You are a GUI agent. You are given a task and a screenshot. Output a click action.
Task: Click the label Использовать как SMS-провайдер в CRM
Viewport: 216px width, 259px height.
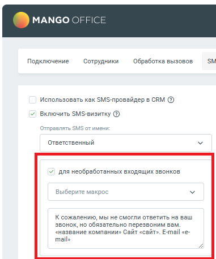click(x=102, y=100)
